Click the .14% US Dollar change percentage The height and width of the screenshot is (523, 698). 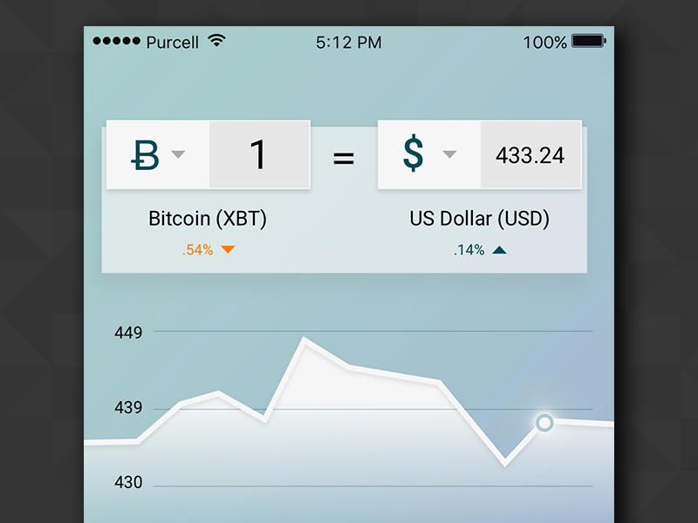(x=469, y=250)
